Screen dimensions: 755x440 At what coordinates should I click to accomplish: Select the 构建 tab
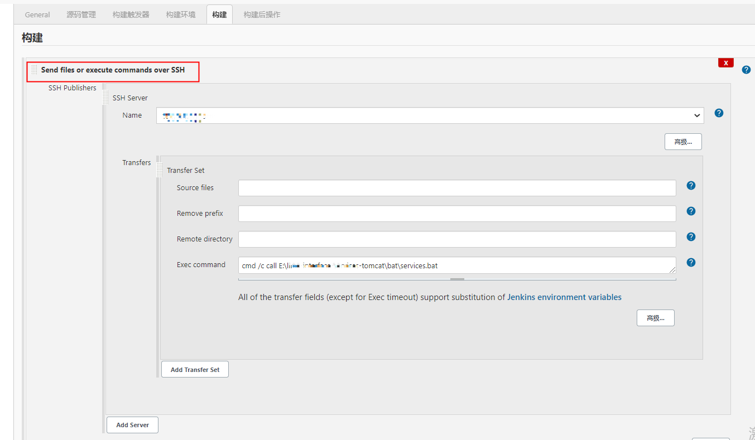219,14
